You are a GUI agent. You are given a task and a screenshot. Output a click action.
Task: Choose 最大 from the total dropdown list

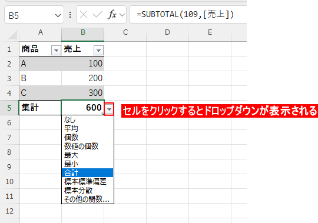(87, 155)
